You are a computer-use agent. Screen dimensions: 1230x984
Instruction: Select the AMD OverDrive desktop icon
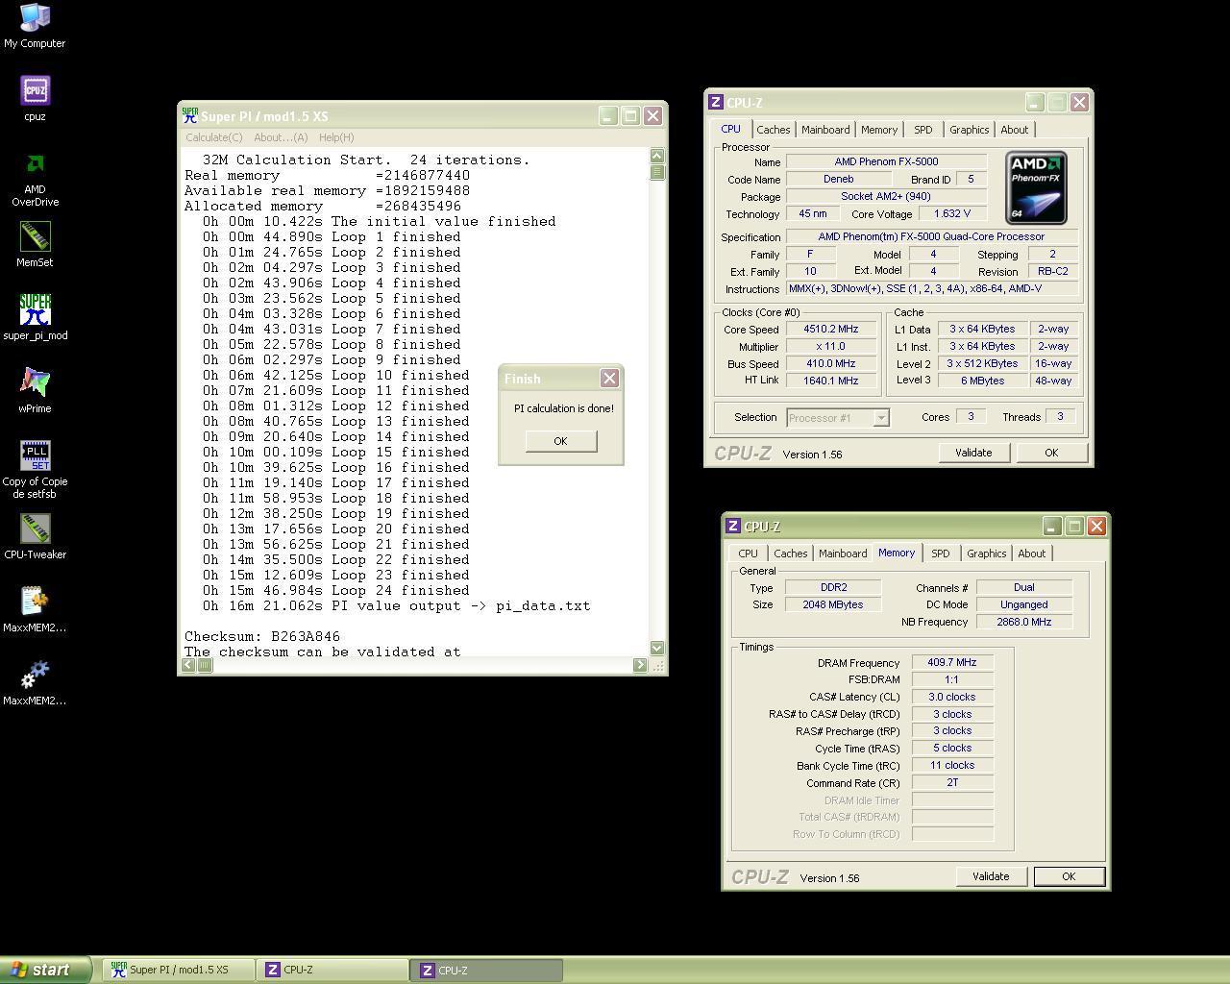(35, 179)
